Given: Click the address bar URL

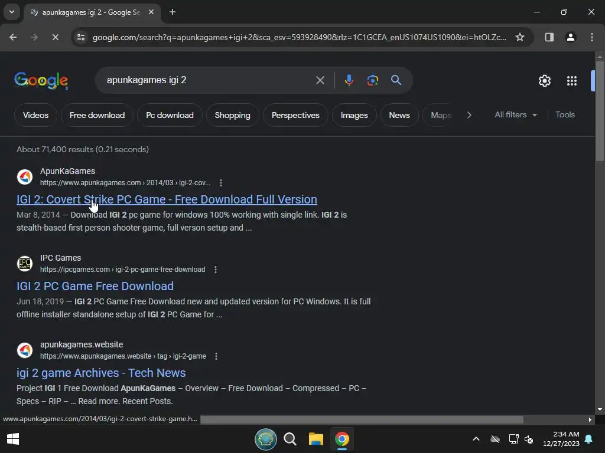Looking at the screenshot, I should click(x=299, y=37).
